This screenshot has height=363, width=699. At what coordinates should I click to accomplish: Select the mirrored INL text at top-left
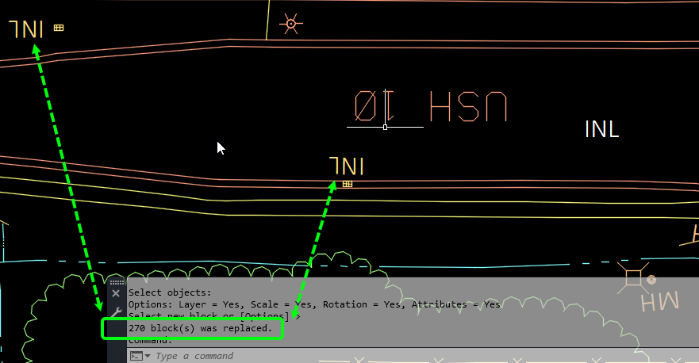[26, 29]
